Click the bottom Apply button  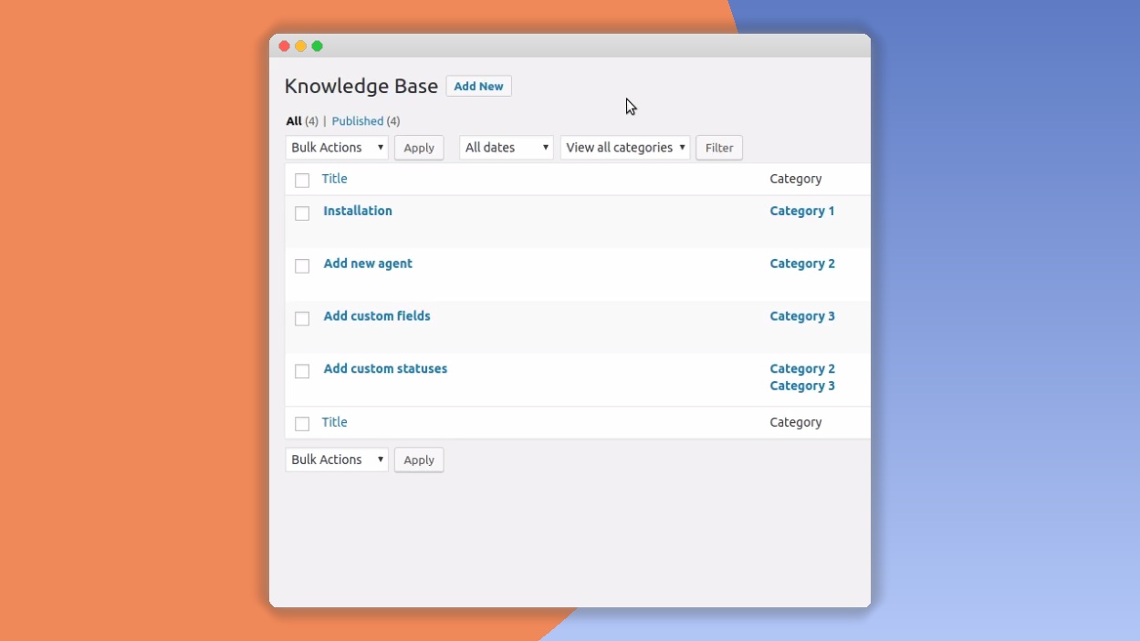[x=419, y=460]
